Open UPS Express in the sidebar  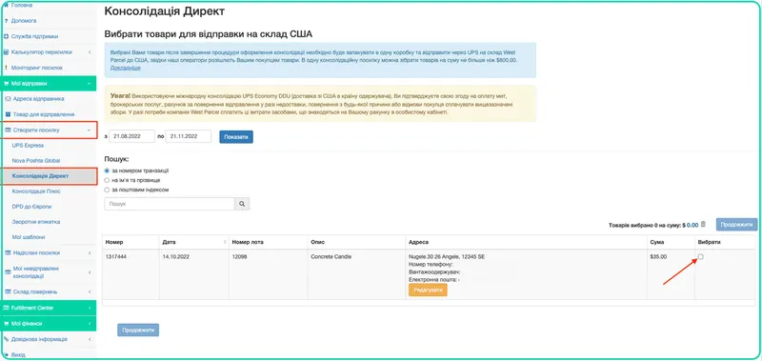click(28, 146)
